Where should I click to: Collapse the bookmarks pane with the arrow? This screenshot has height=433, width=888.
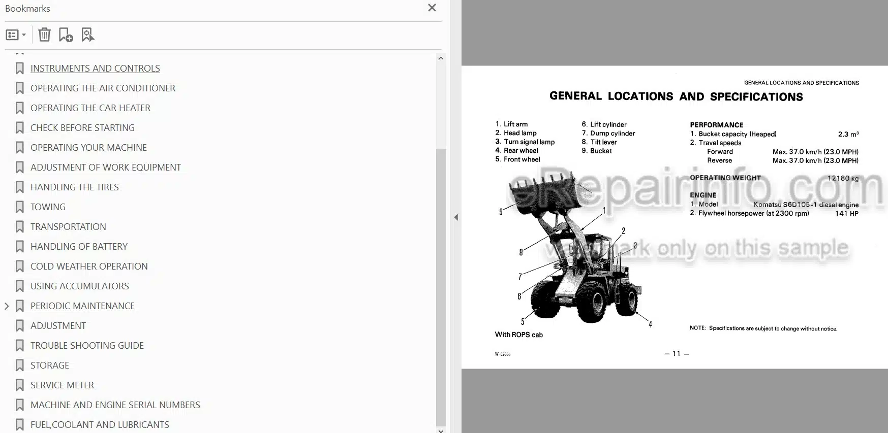(456, 217)
